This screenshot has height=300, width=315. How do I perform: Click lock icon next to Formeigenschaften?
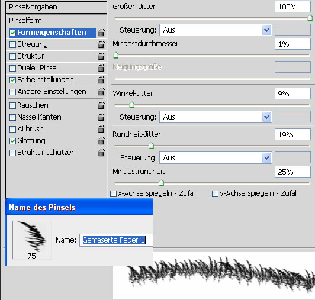click(x=101, y=33)
